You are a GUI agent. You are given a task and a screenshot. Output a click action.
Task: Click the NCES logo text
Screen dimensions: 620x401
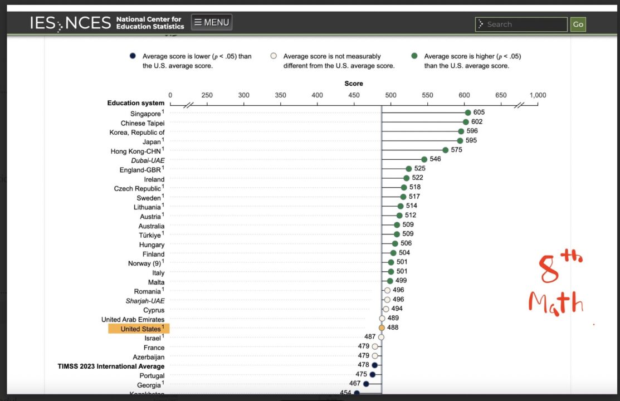pos(88,23)
